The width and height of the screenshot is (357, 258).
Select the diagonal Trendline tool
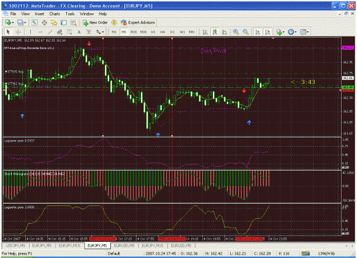click(x=50, y=32)
